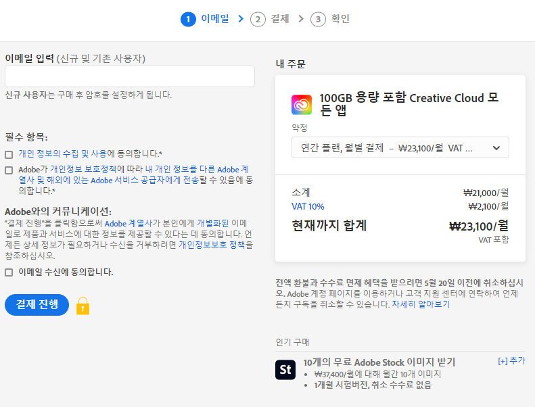Check the Adobe data transfer consent box
This screenshot has width=535, height=407.
[9, 170]
